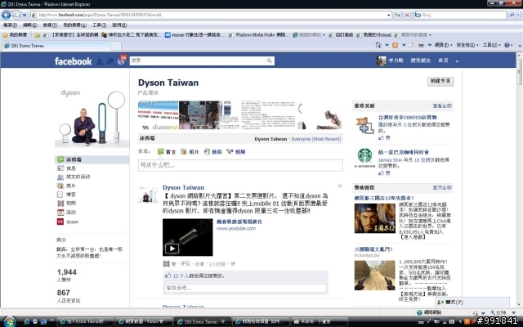Screen dimensions: 523x327
Task: Open the 說明(H) Help menu
Action: coord(119,25)
